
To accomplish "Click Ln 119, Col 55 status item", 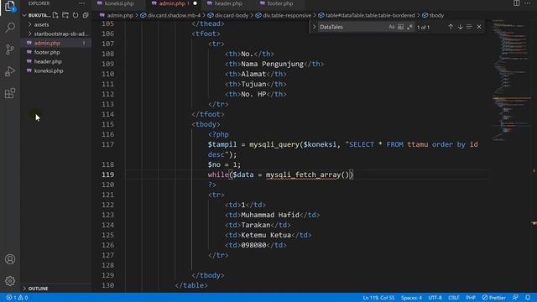I will [x=378, y=298].
